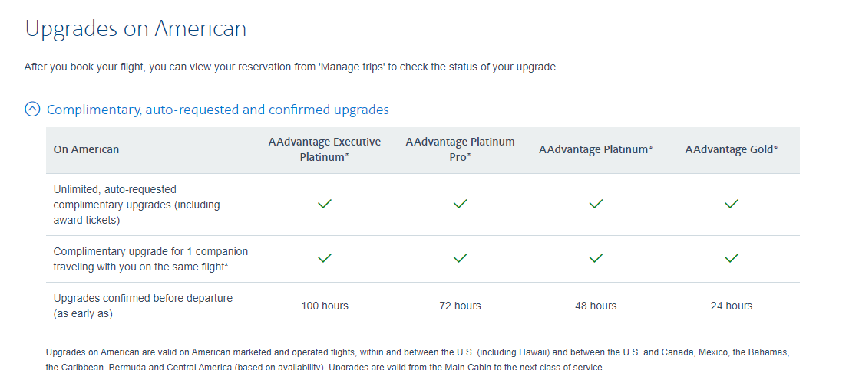
Task: Click Platinum Pro unlimited upgrades checkmark
Action: (460, 204)
